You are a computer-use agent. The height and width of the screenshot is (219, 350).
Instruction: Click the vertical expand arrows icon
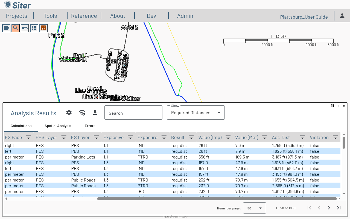tap(339, 106)
